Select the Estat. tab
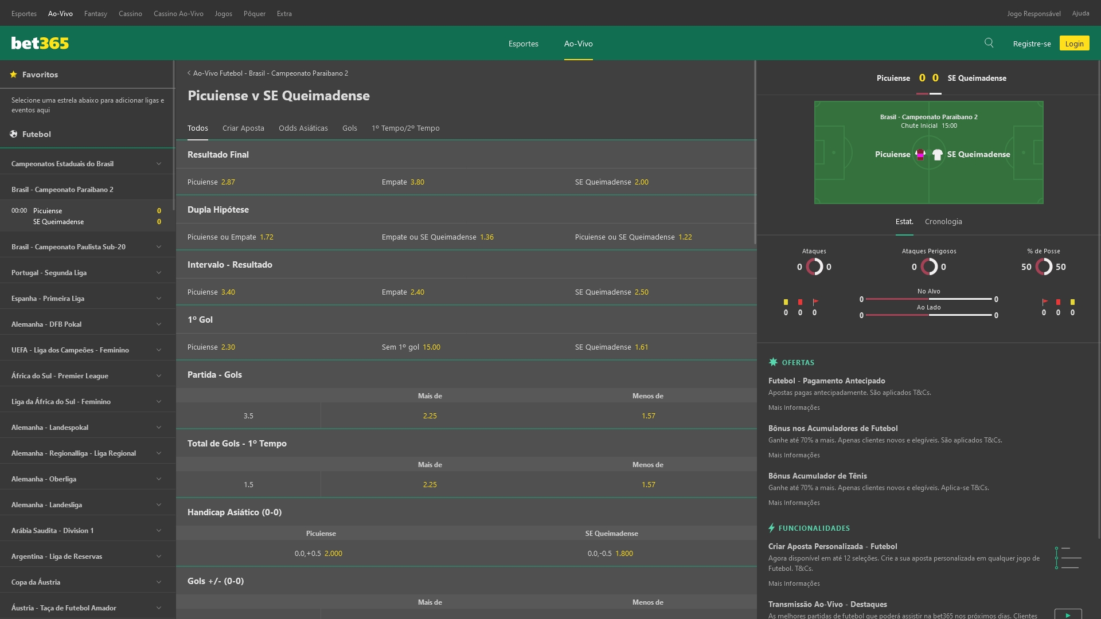This screenshot has height=619, width=1101. 904,222
